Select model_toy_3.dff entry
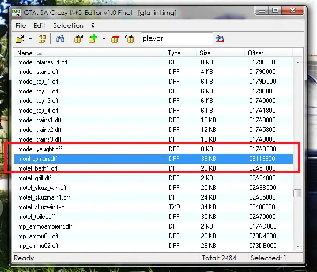317x272 pixels. point(153,101)
